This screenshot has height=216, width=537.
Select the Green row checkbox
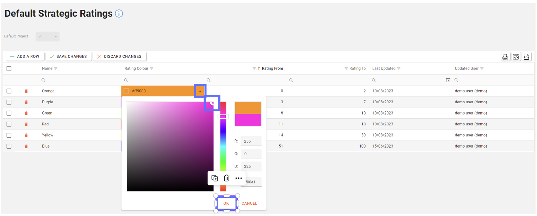coord(9,113)
